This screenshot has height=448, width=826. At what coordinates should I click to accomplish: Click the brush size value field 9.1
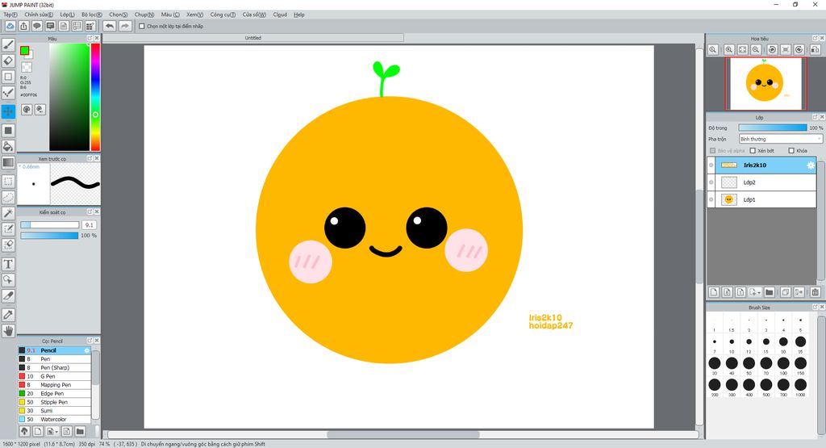89,225
